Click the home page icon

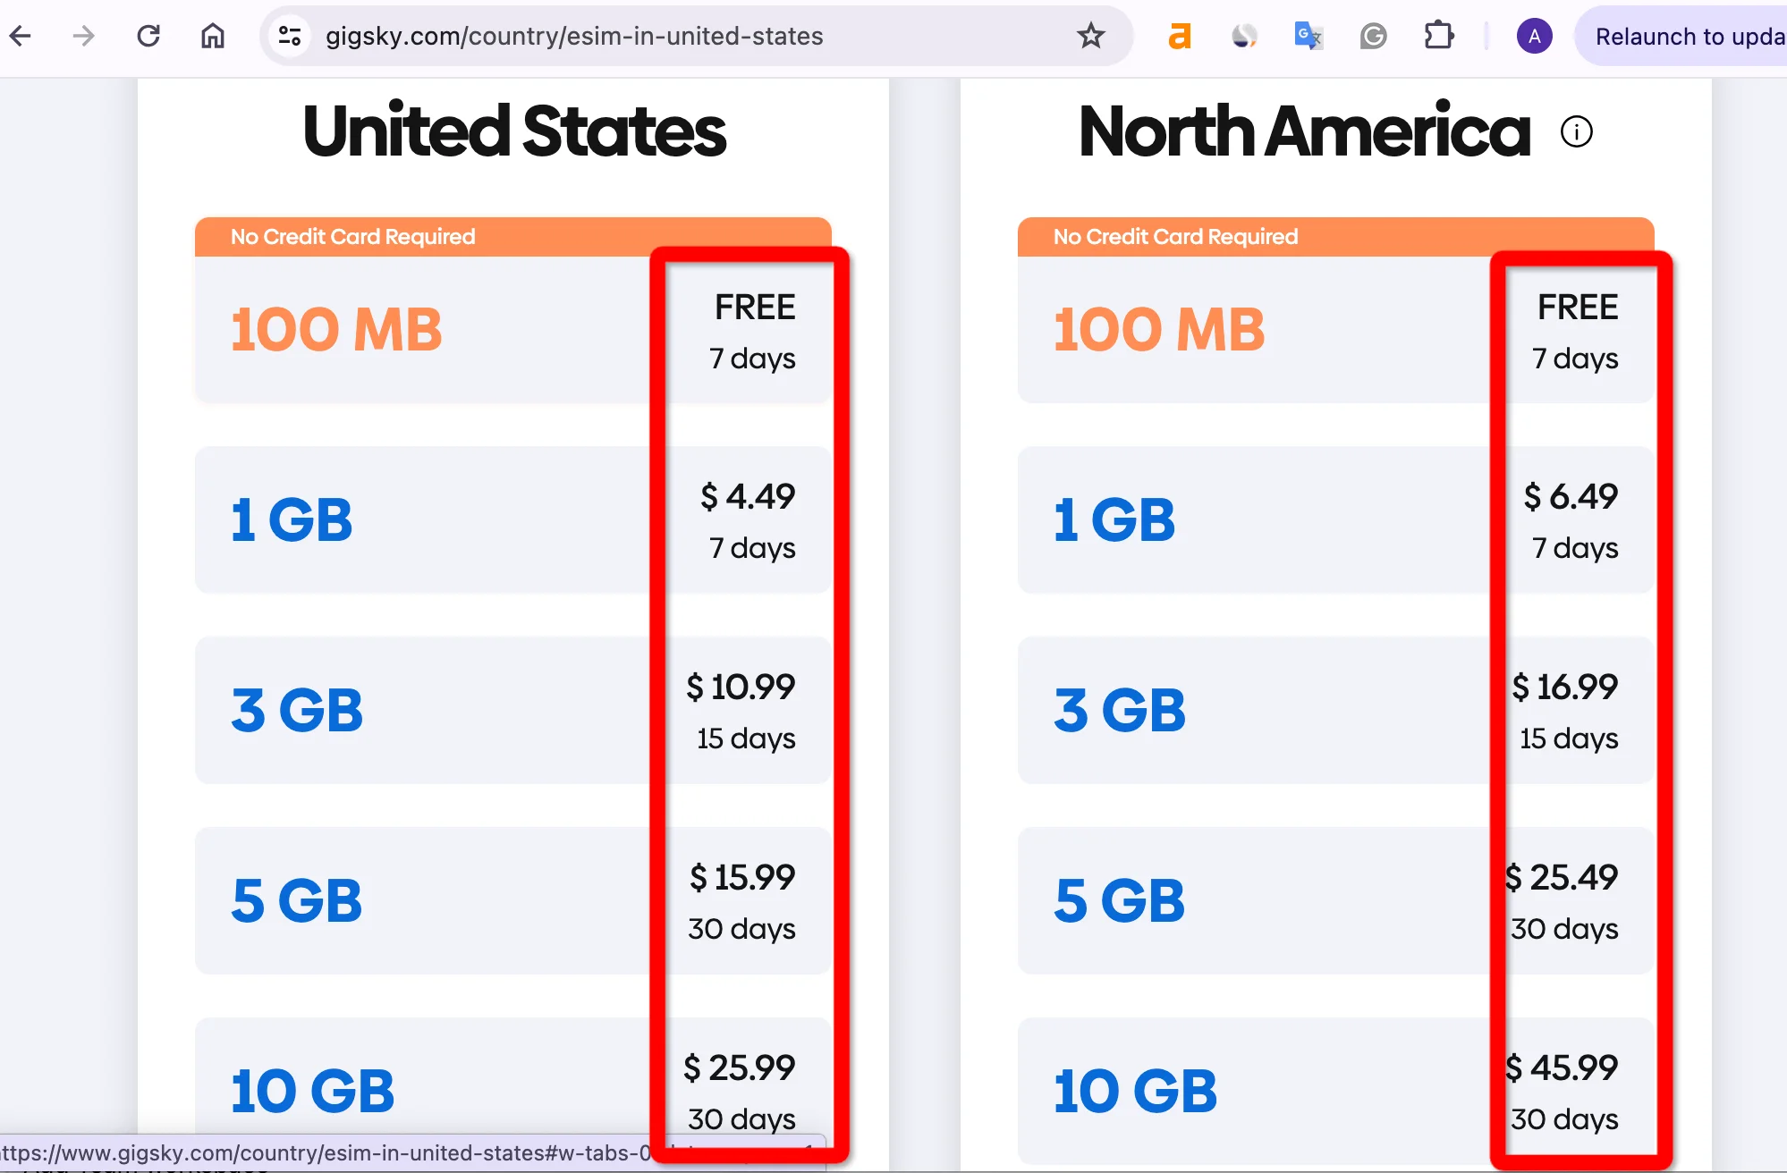pos(215,37)
